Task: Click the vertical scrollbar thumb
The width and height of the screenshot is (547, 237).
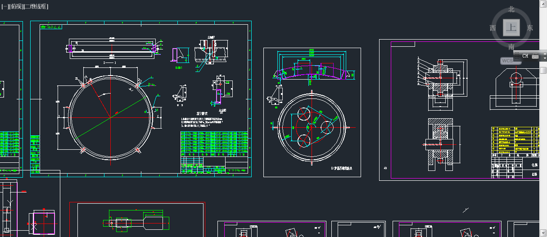Action: (543, 71)
